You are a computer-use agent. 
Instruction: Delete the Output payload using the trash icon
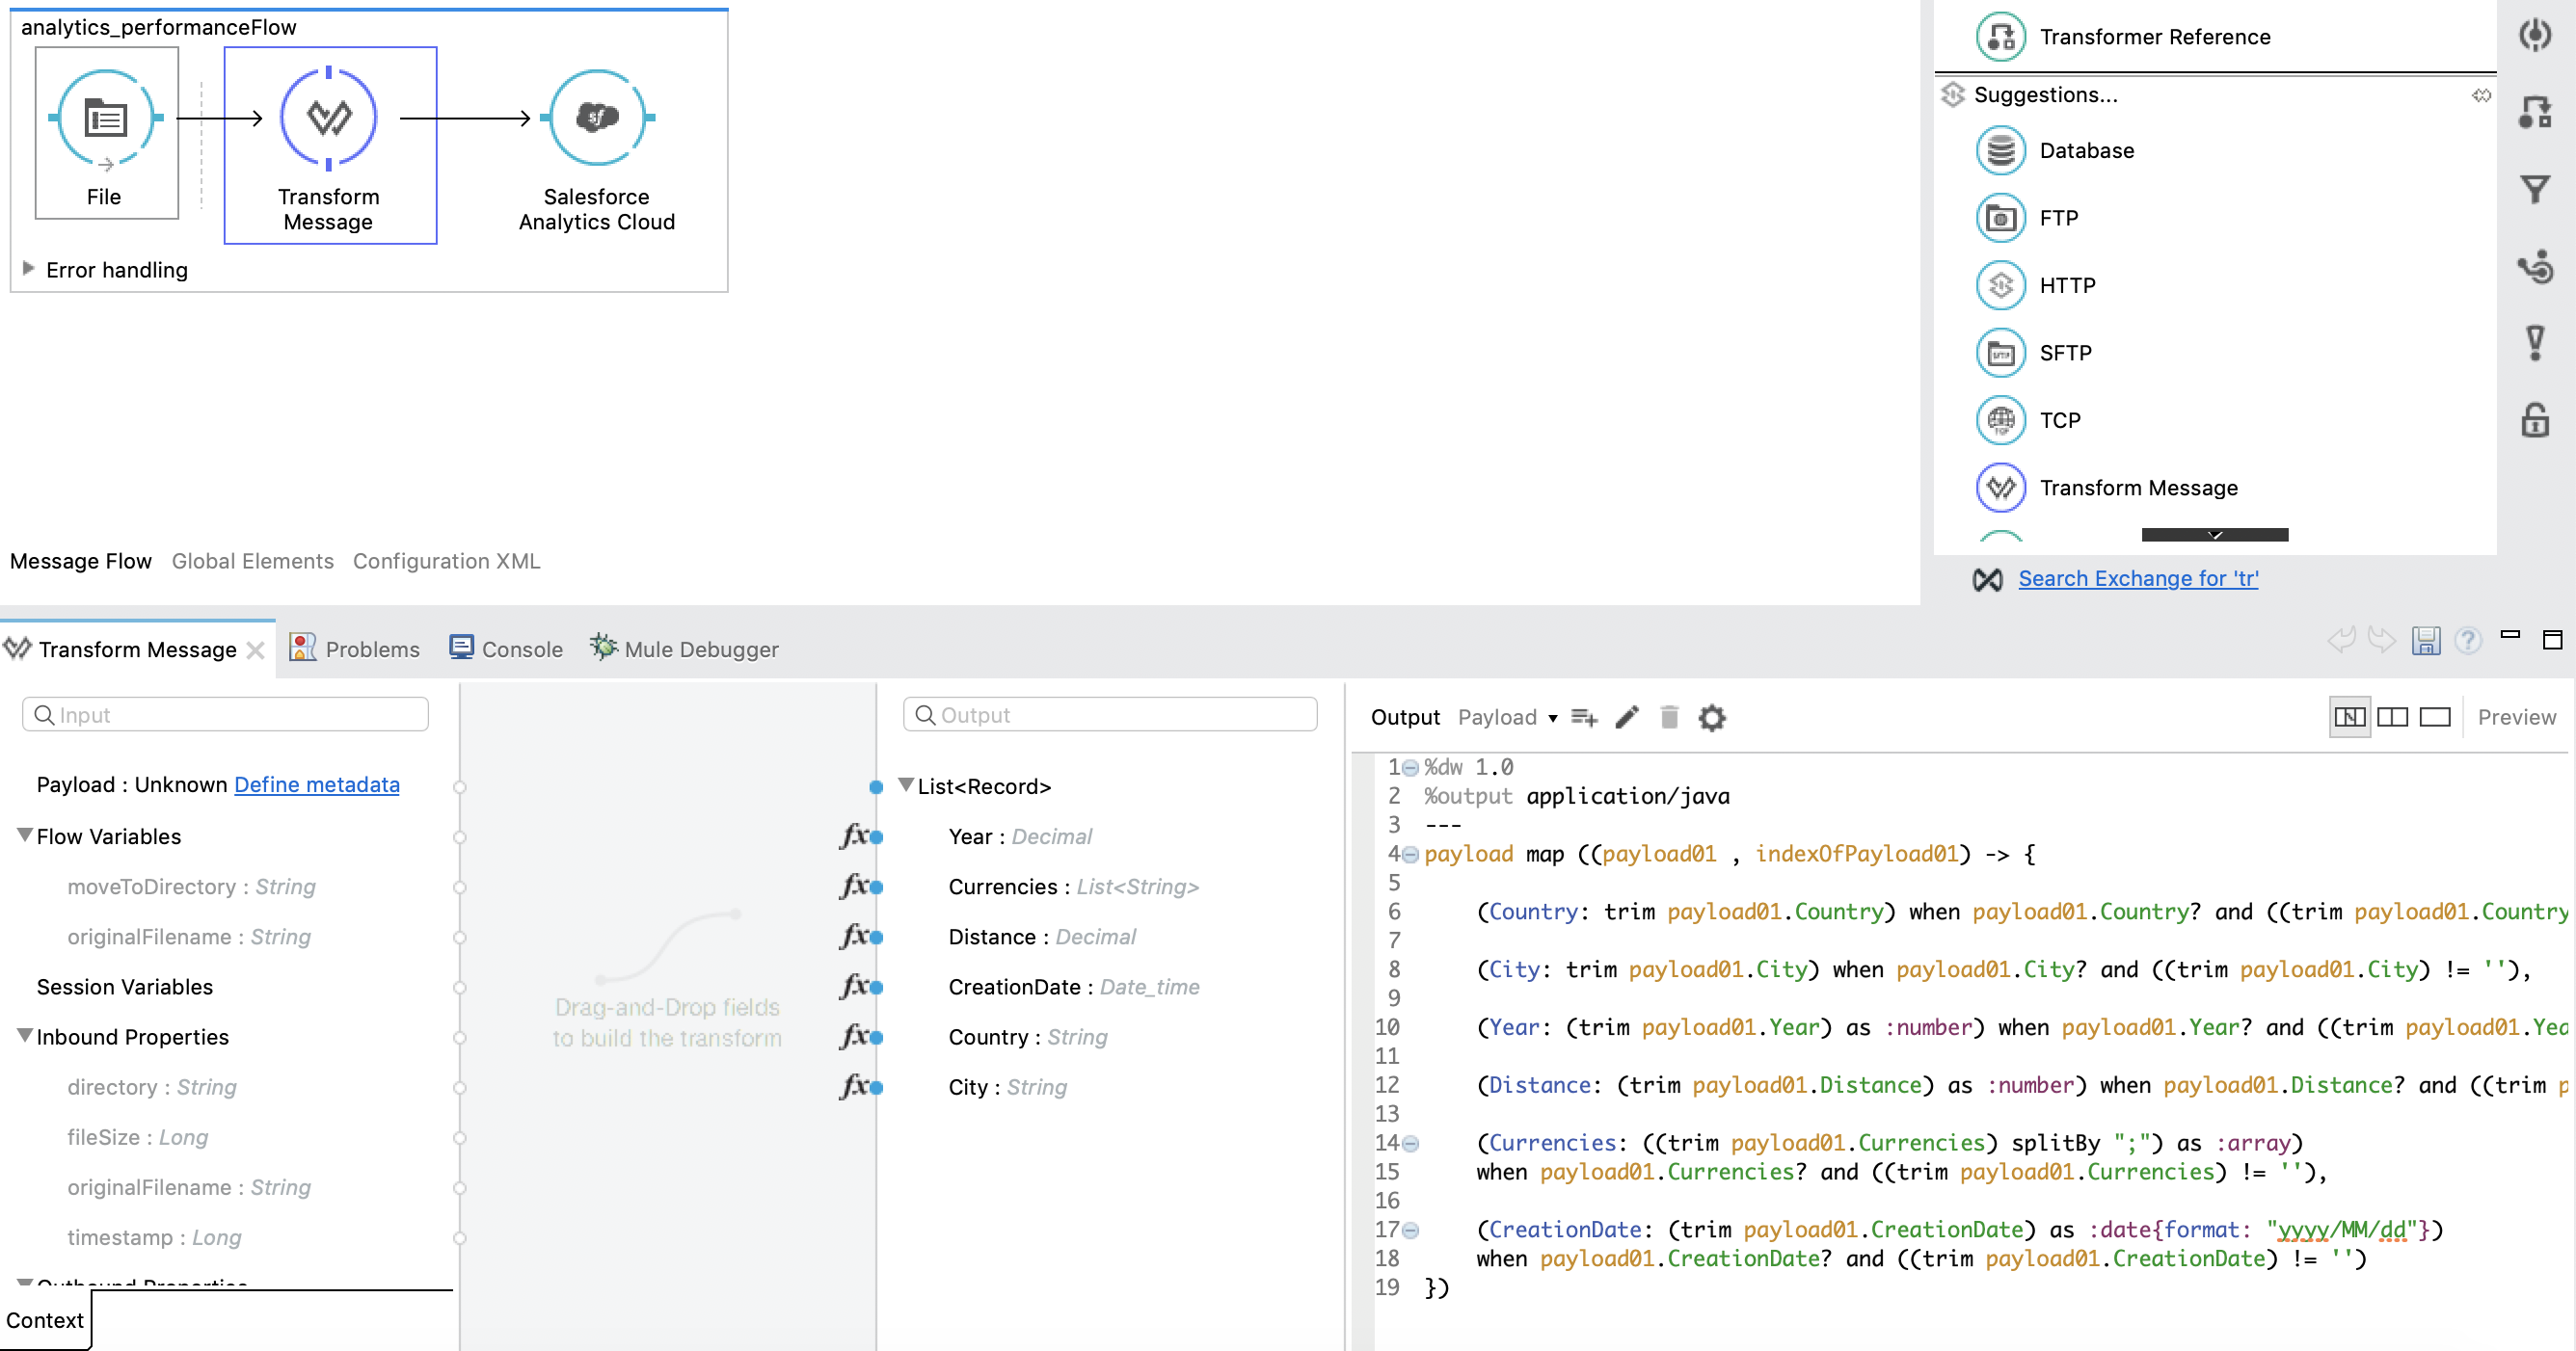(x=1668, y=718)
